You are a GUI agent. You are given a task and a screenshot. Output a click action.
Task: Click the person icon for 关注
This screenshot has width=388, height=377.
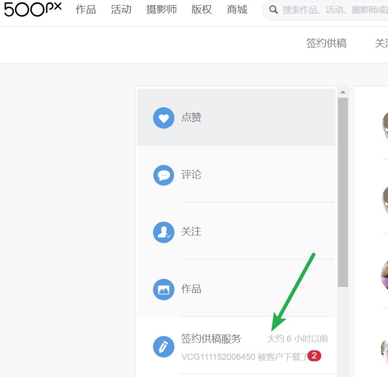(163, 232)
